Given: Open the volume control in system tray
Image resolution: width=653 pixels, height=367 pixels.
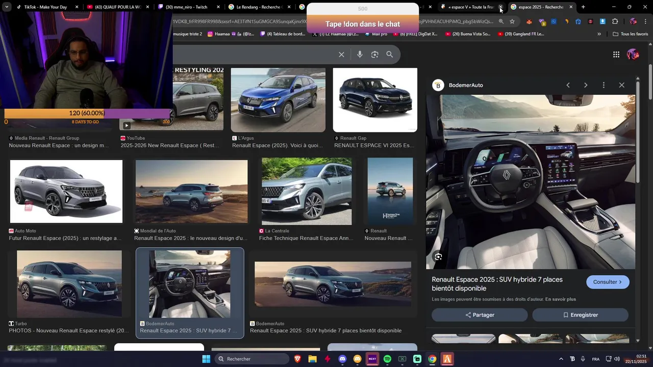Looking at the screenshot, I should [x=617, y=359].
